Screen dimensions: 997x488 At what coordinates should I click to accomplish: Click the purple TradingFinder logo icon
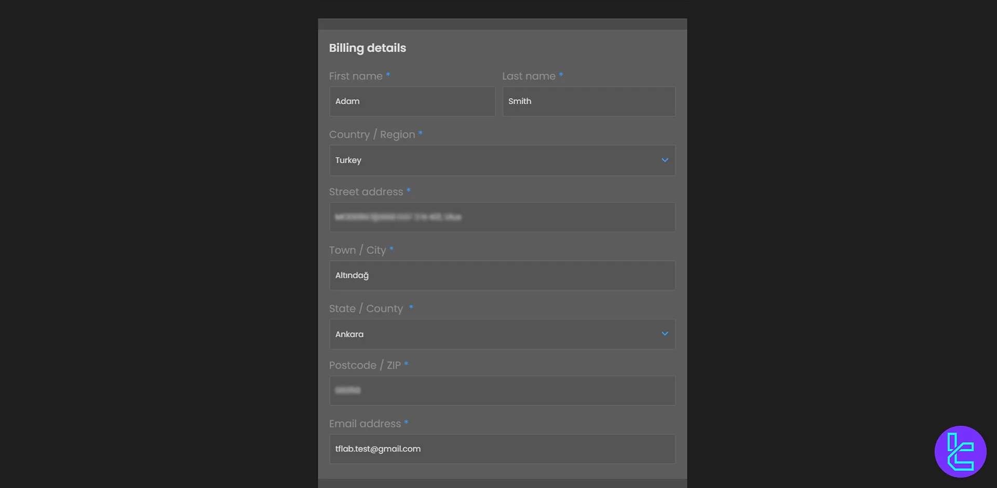coord(960,452)
